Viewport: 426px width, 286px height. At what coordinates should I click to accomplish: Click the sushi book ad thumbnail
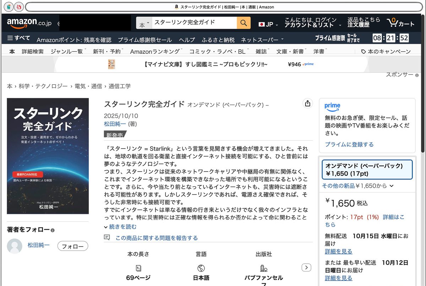[x=111, y=64]
